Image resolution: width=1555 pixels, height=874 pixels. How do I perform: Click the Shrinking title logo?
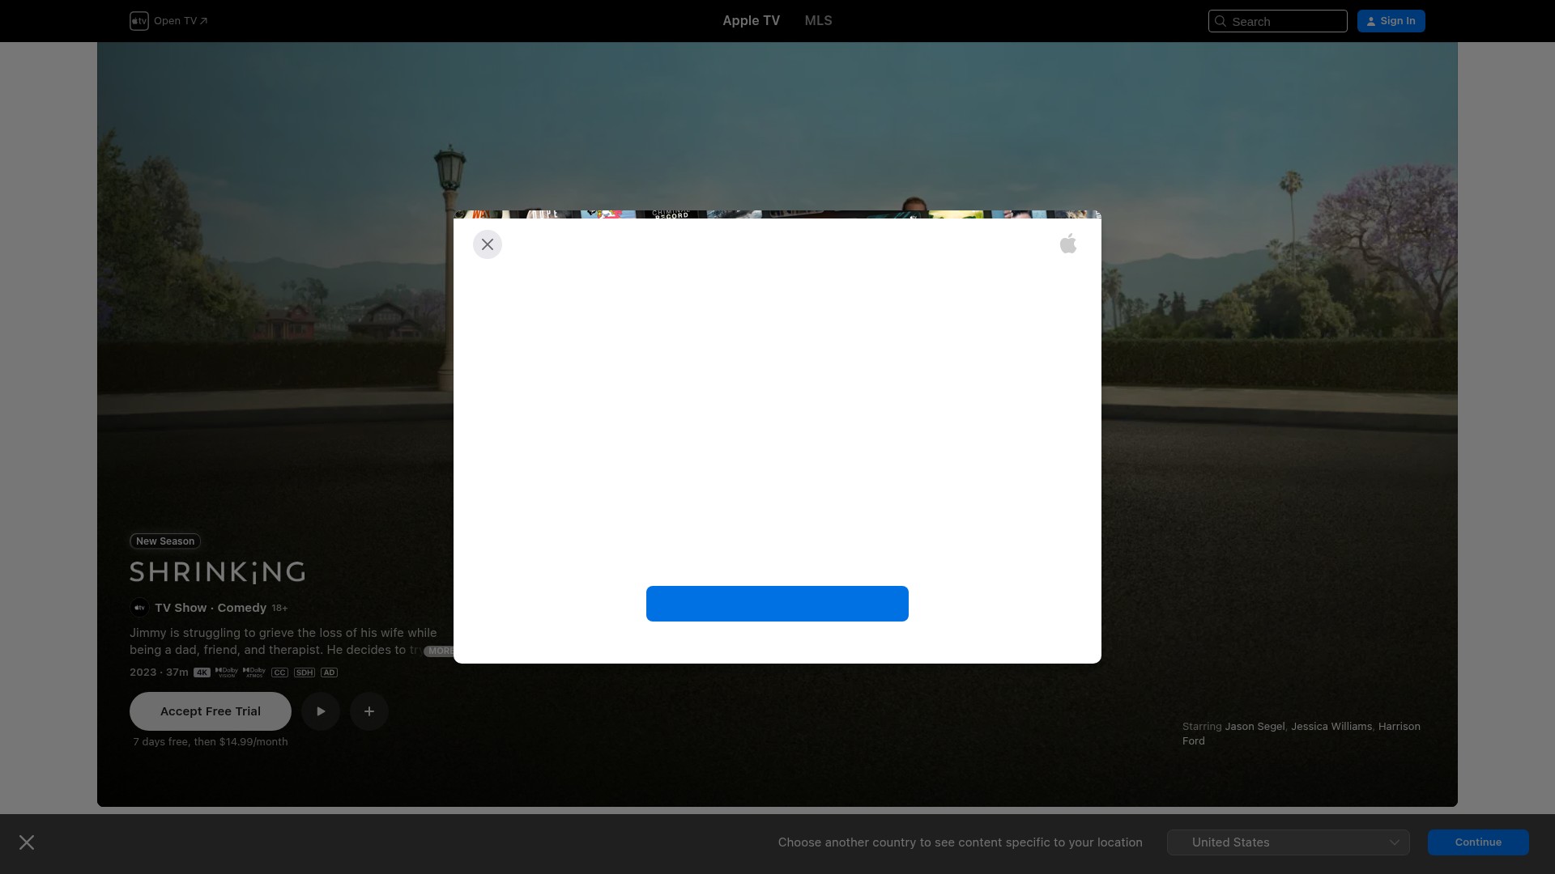[x=218, y=572]
